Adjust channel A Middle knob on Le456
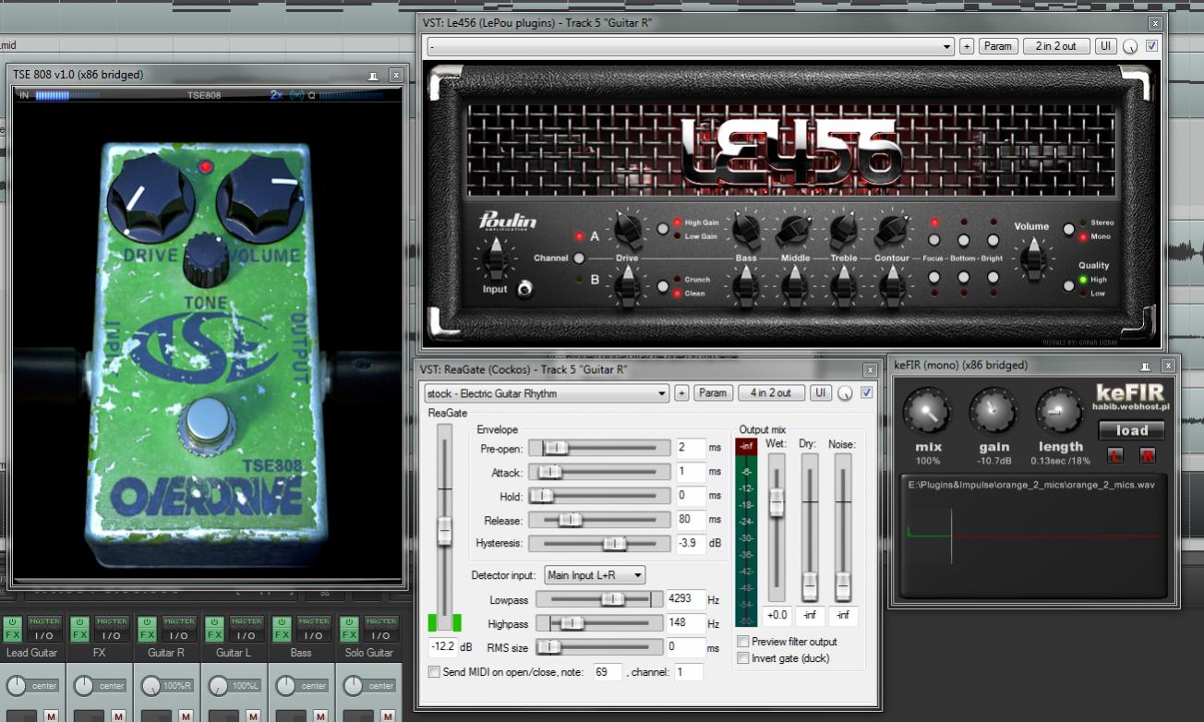The width and height of the screenshot is (1204, 722). coord(794,228)
